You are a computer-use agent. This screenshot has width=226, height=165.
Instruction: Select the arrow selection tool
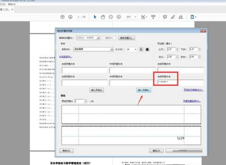[x=95, y=17]
